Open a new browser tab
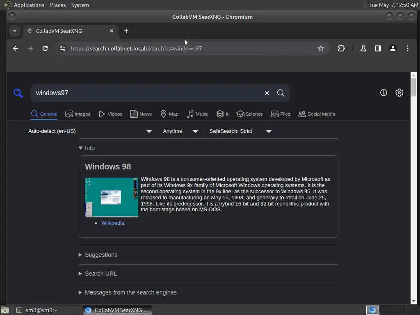Image resolution: width=420 pixels, height=315 pixels. [126, 31]
